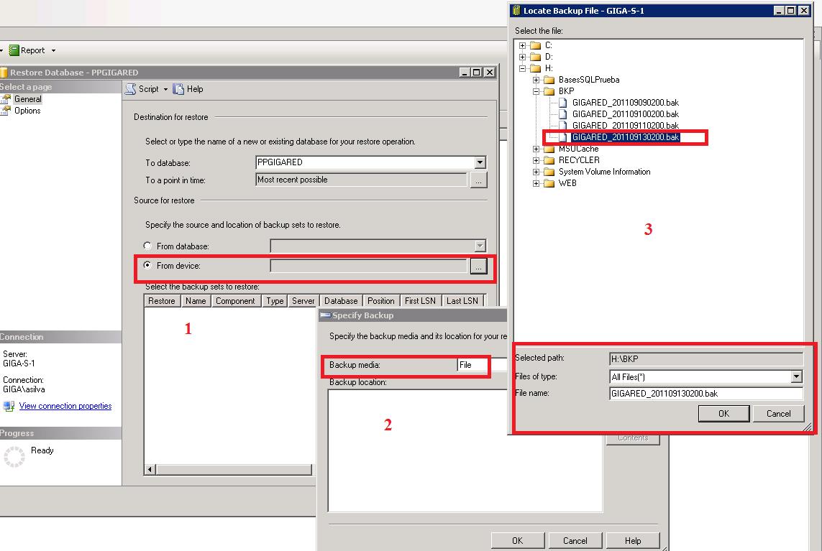Select the BasesSQLPrueba folder icon
Viewport: 822px width, 551px height.
tap(550, 80)
